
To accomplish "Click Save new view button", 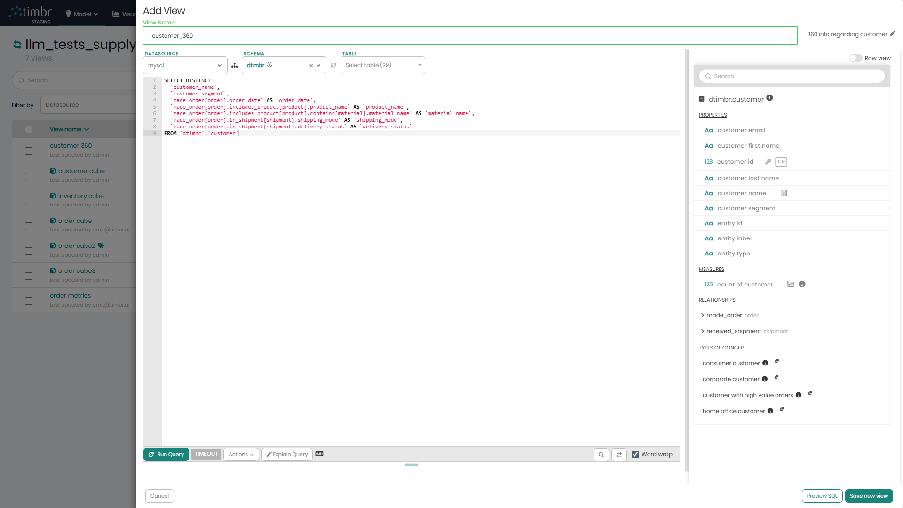I will (x=868, y=496).
